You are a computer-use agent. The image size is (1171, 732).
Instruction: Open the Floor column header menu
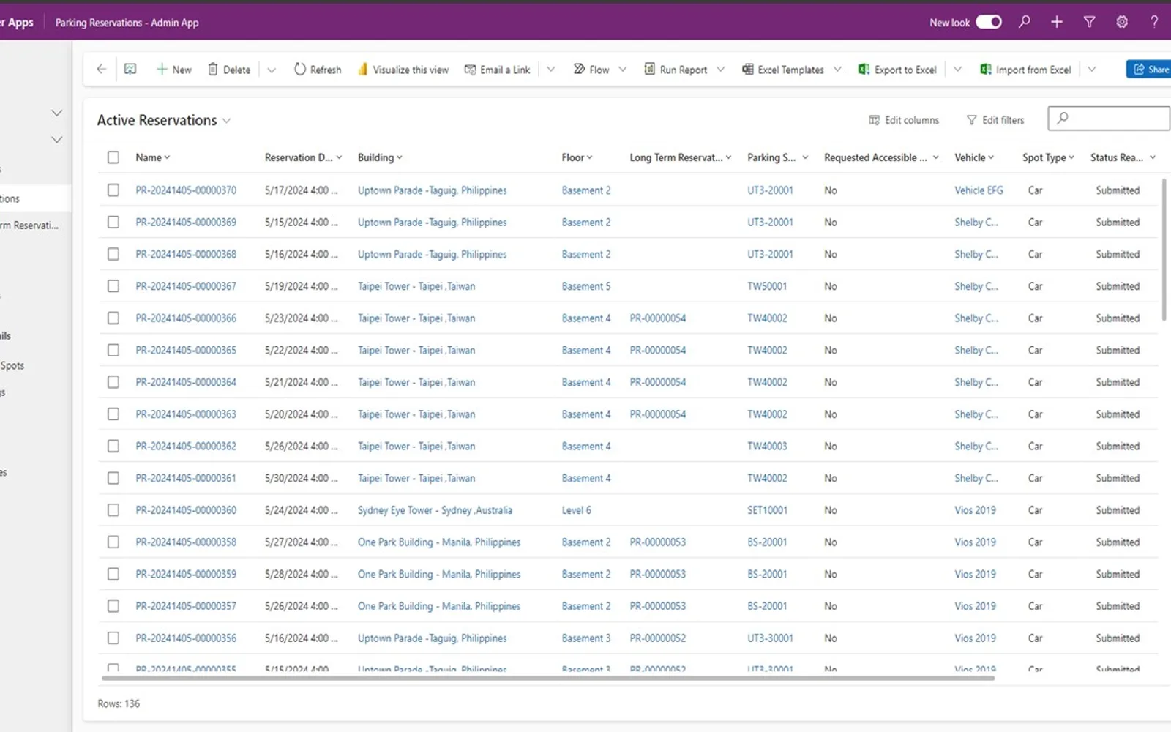point(577,157)
